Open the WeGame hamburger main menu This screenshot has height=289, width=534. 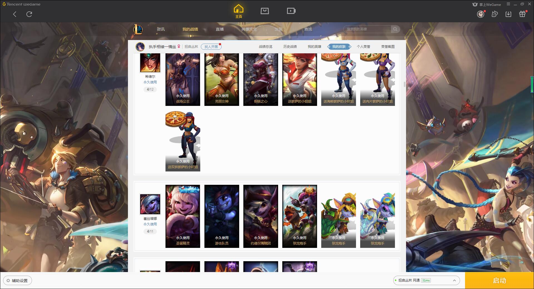point(508,4)
